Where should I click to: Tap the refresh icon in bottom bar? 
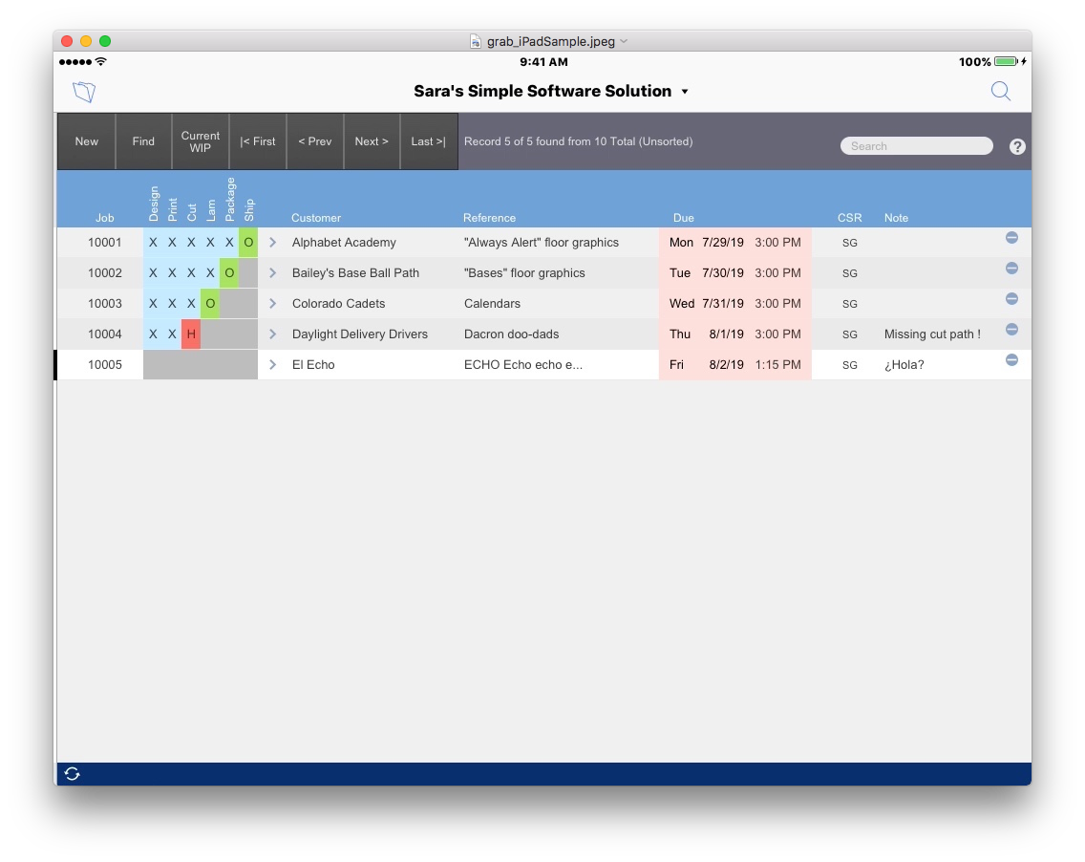pos(72,774)
